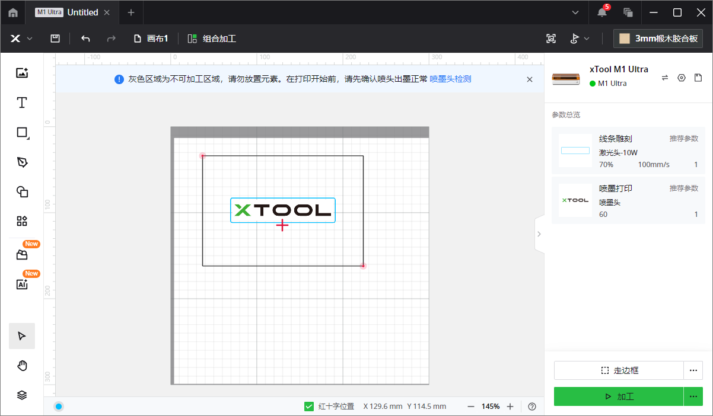713x416 pixels.
Task: Select the pen vector tool
Action: click(22, 162)
